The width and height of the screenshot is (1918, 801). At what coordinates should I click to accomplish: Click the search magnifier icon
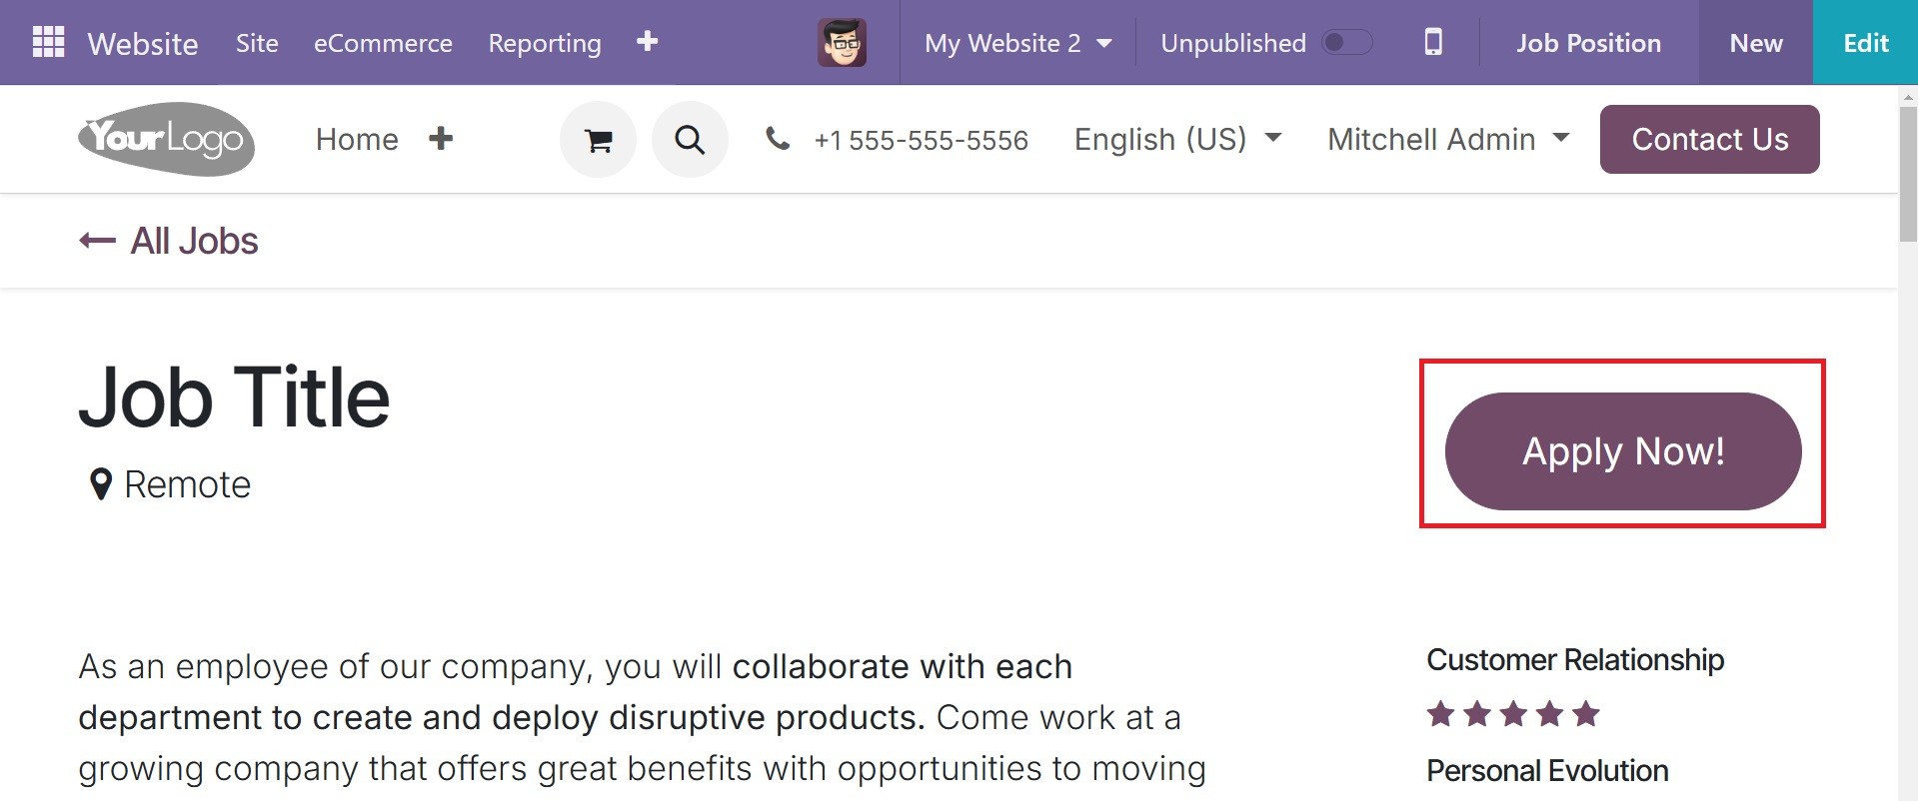click(690, 139)
